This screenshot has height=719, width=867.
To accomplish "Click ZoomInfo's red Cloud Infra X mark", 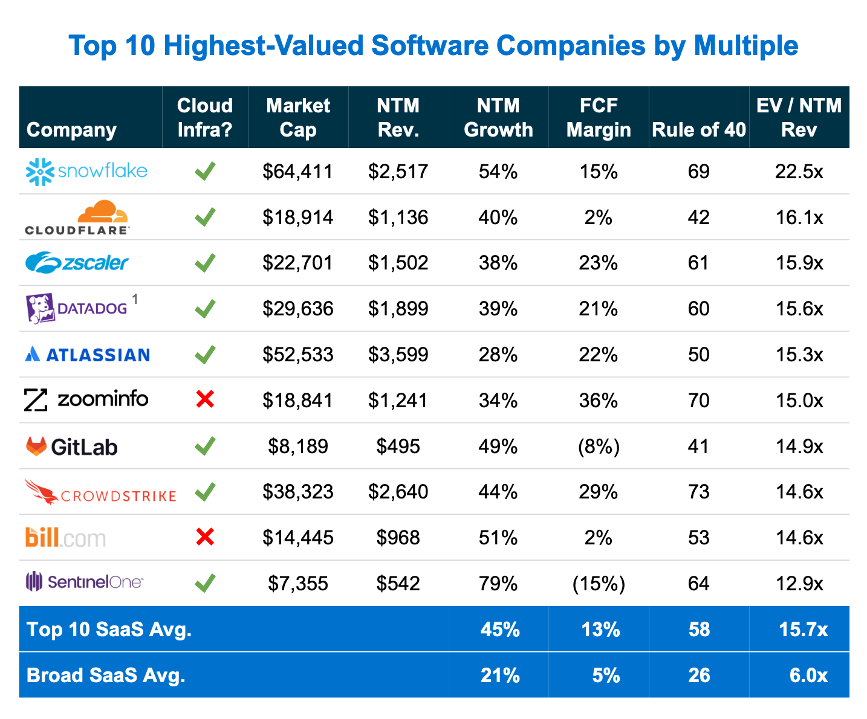I will point(205,399).
